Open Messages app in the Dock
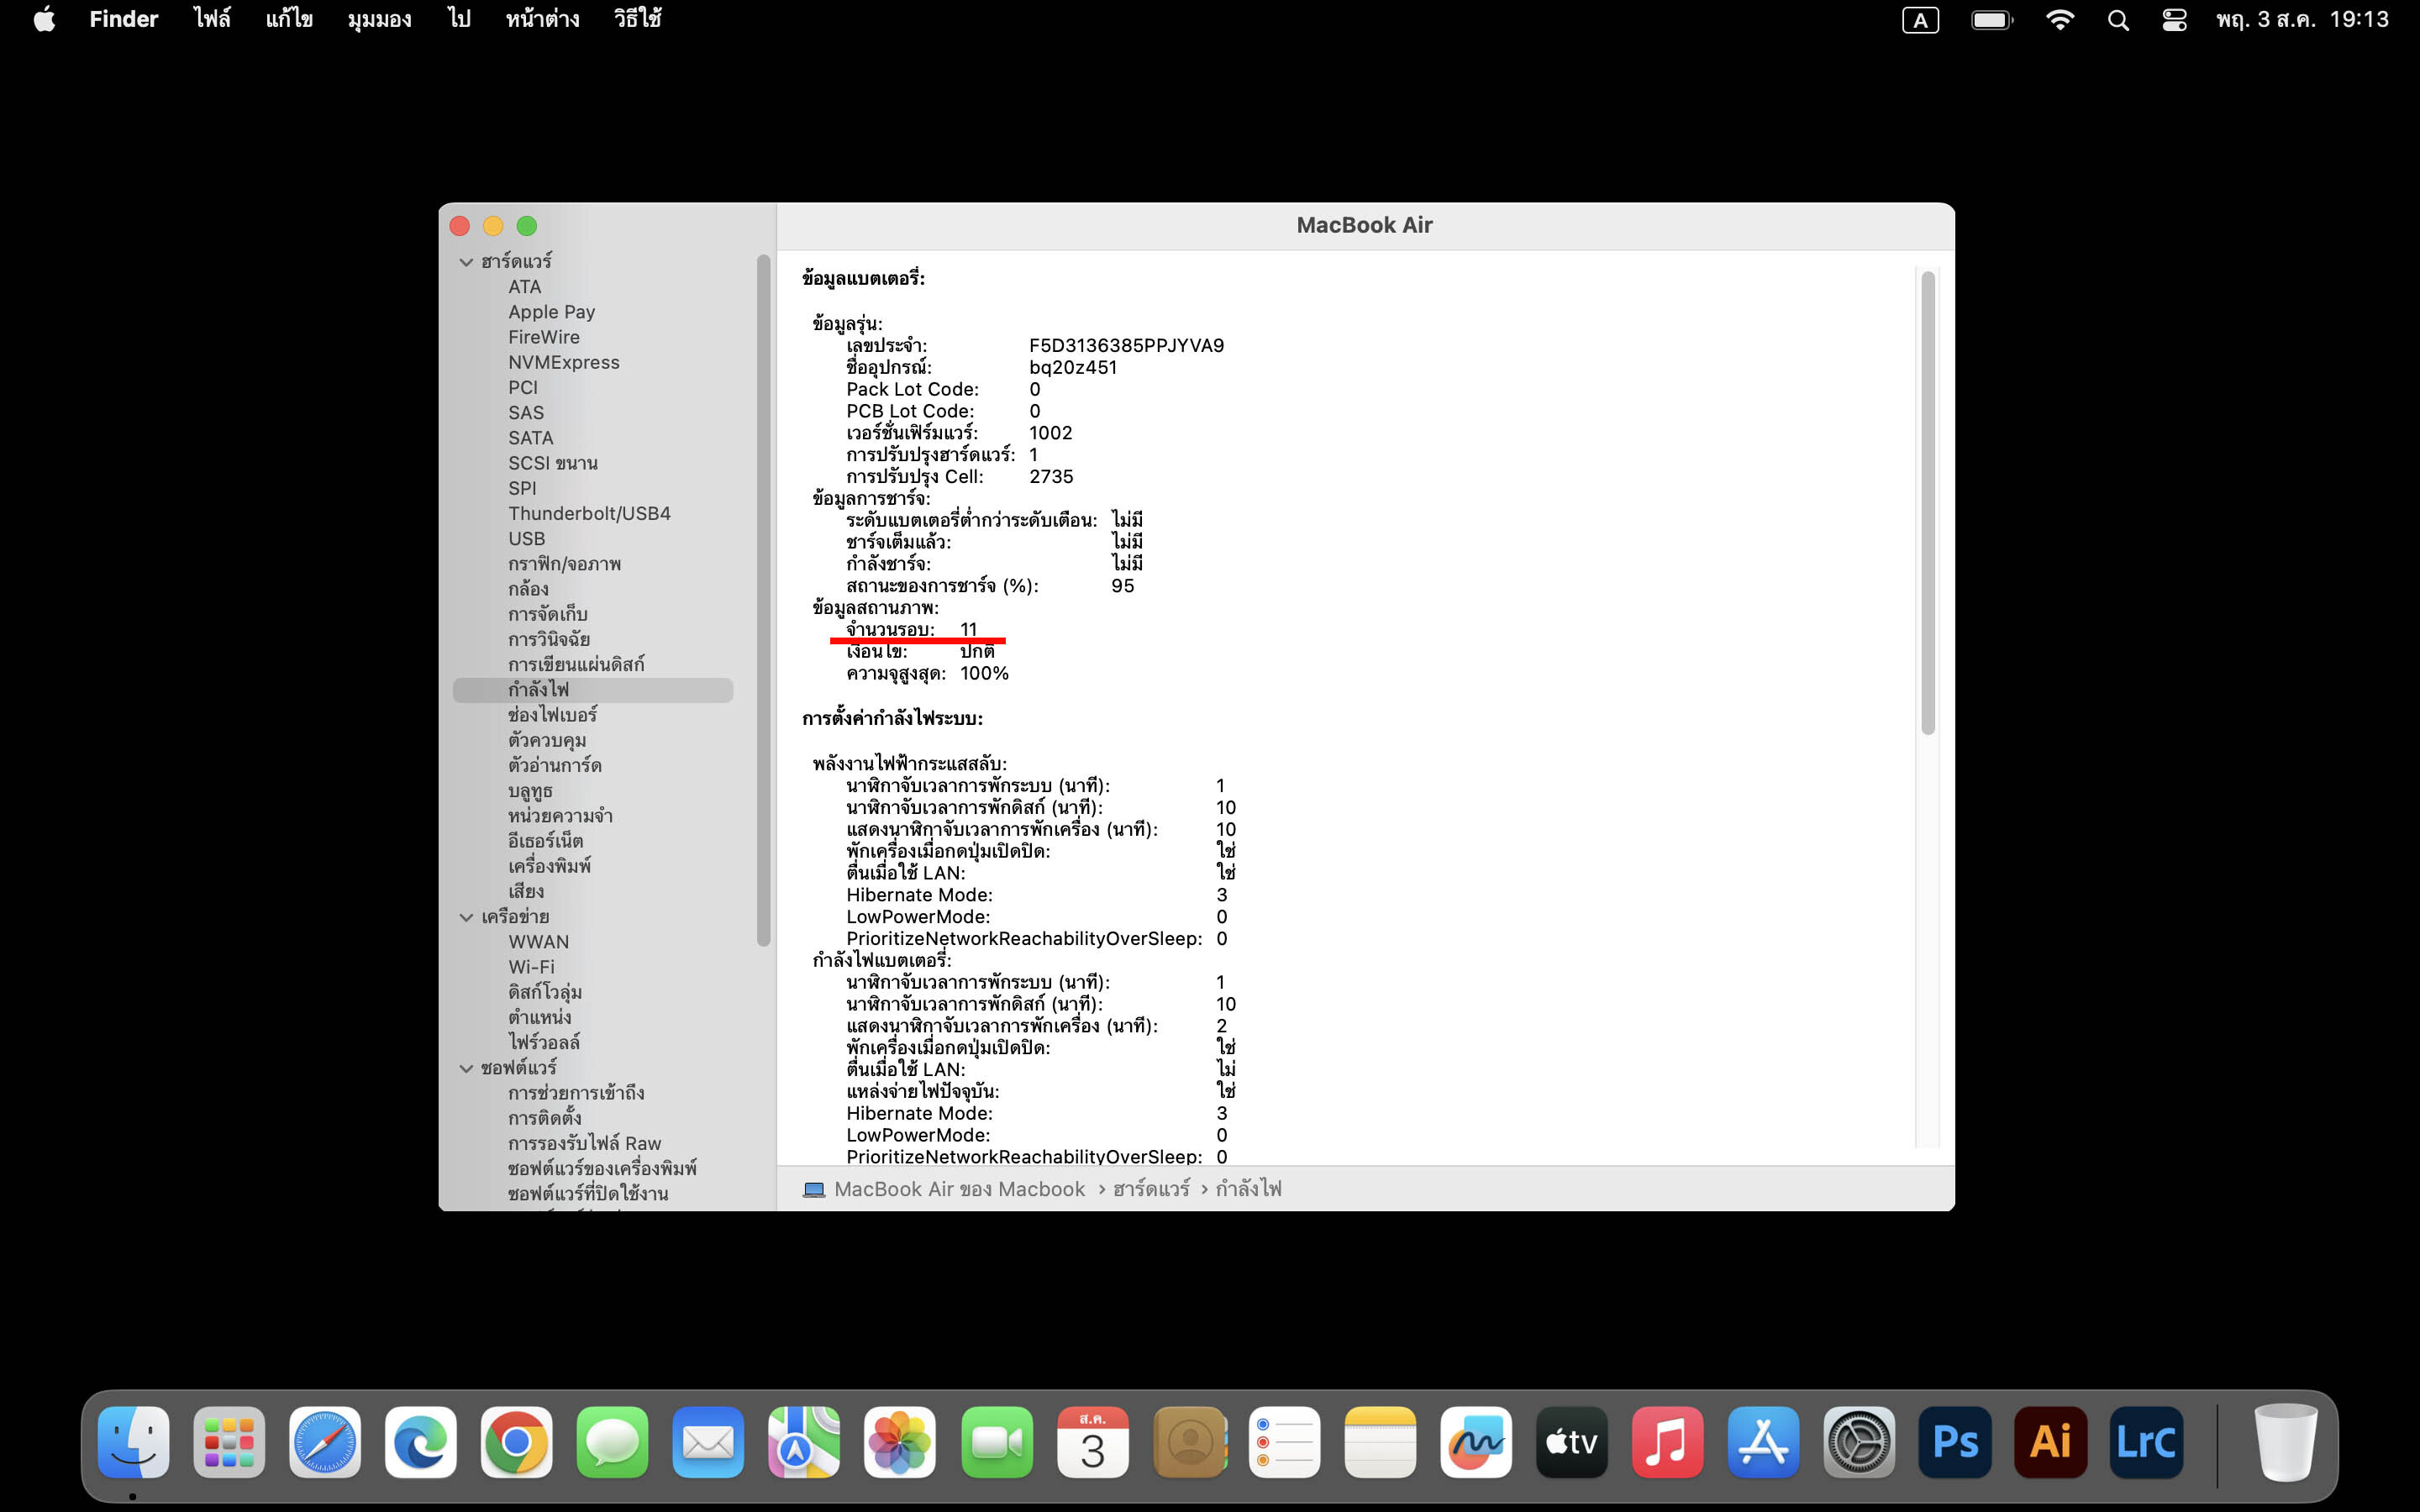Viewport: 2420px width, 1512px height. (x=612, y=1441)
